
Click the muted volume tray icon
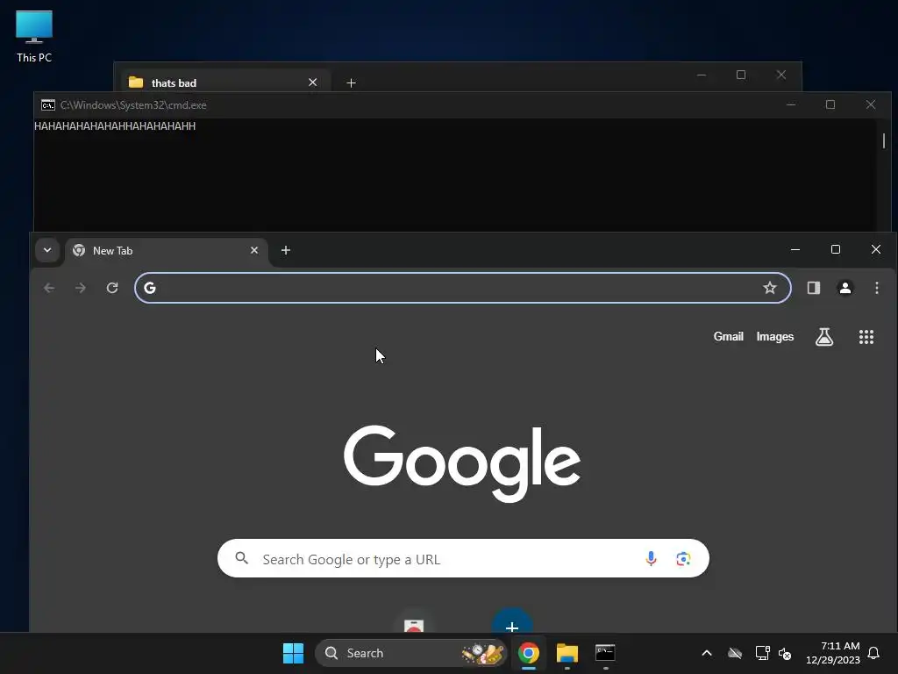click(x=785, y=653)
